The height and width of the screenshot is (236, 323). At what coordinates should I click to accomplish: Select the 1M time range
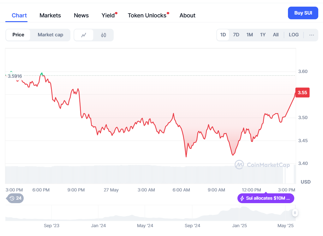249,35
